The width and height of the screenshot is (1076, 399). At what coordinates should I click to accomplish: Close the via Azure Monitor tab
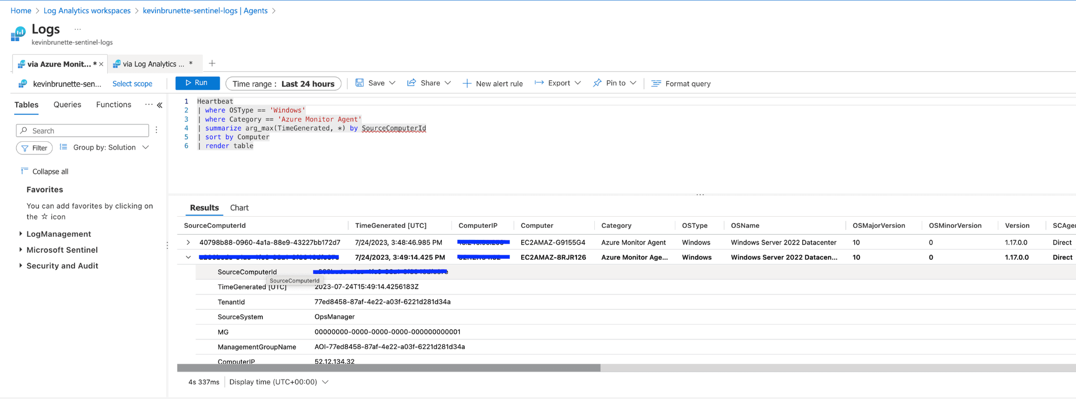[x=101, y=64]
